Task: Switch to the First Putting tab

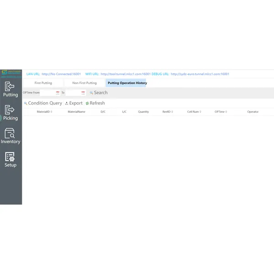Action: pyautogui.click(x=43, y=83)
